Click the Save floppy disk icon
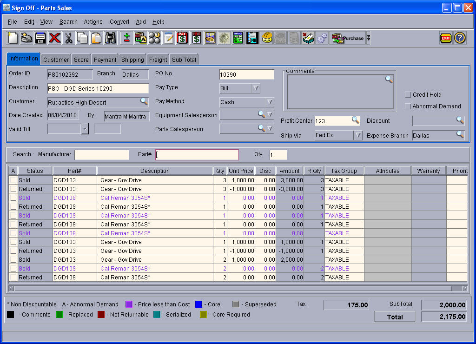This screenshot has width=476, height=344. (40, 38)
